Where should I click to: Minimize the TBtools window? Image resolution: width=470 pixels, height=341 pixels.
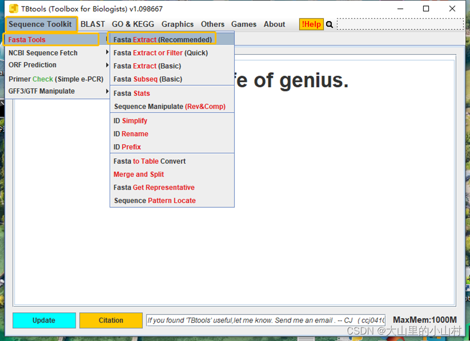click(x=400, y=9)
